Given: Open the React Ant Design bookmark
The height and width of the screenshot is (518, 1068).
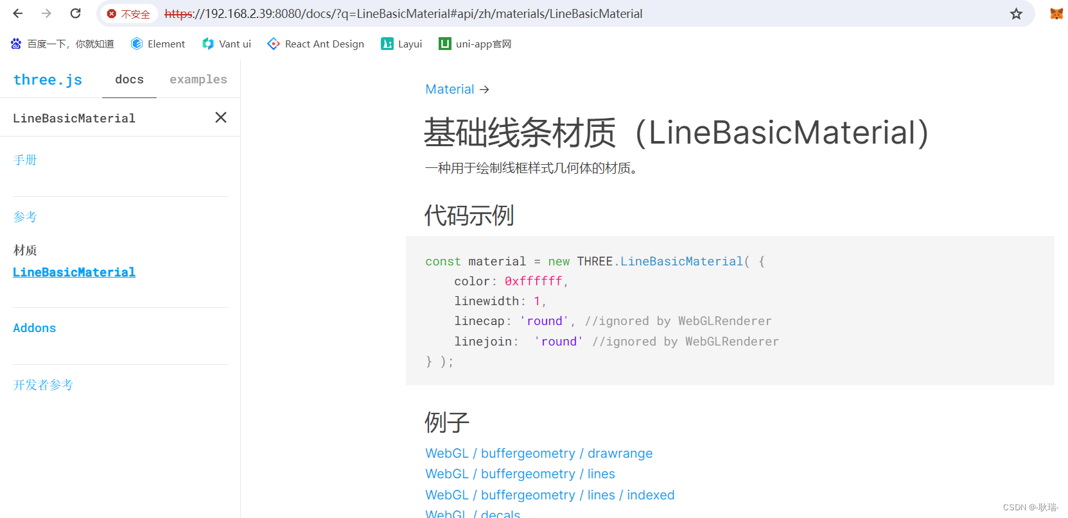Looking at the screenshot, I should [316, 44].
